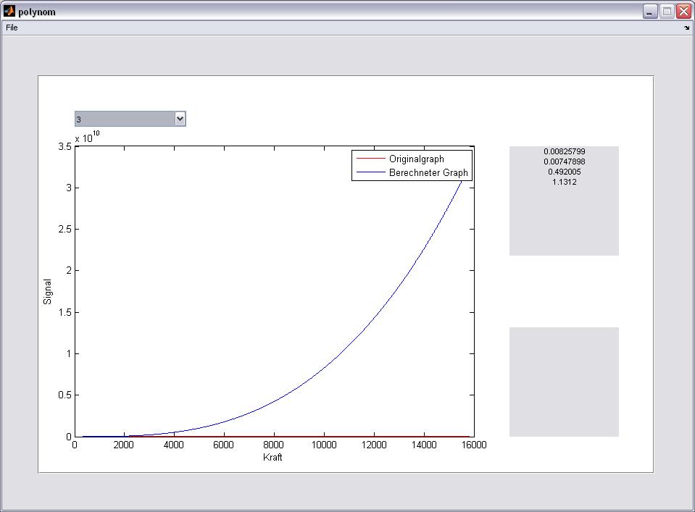Screen dimensions: 695x512
Task: Click the coefficient value 0.00825799
Action: 564,151
